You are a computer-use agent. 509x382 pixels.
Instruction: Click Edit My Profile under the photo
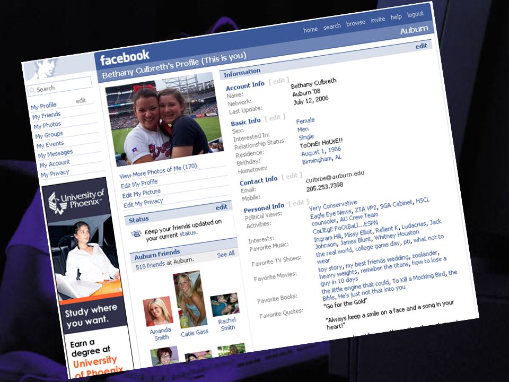pyautogui.click(x=139, y=184)
